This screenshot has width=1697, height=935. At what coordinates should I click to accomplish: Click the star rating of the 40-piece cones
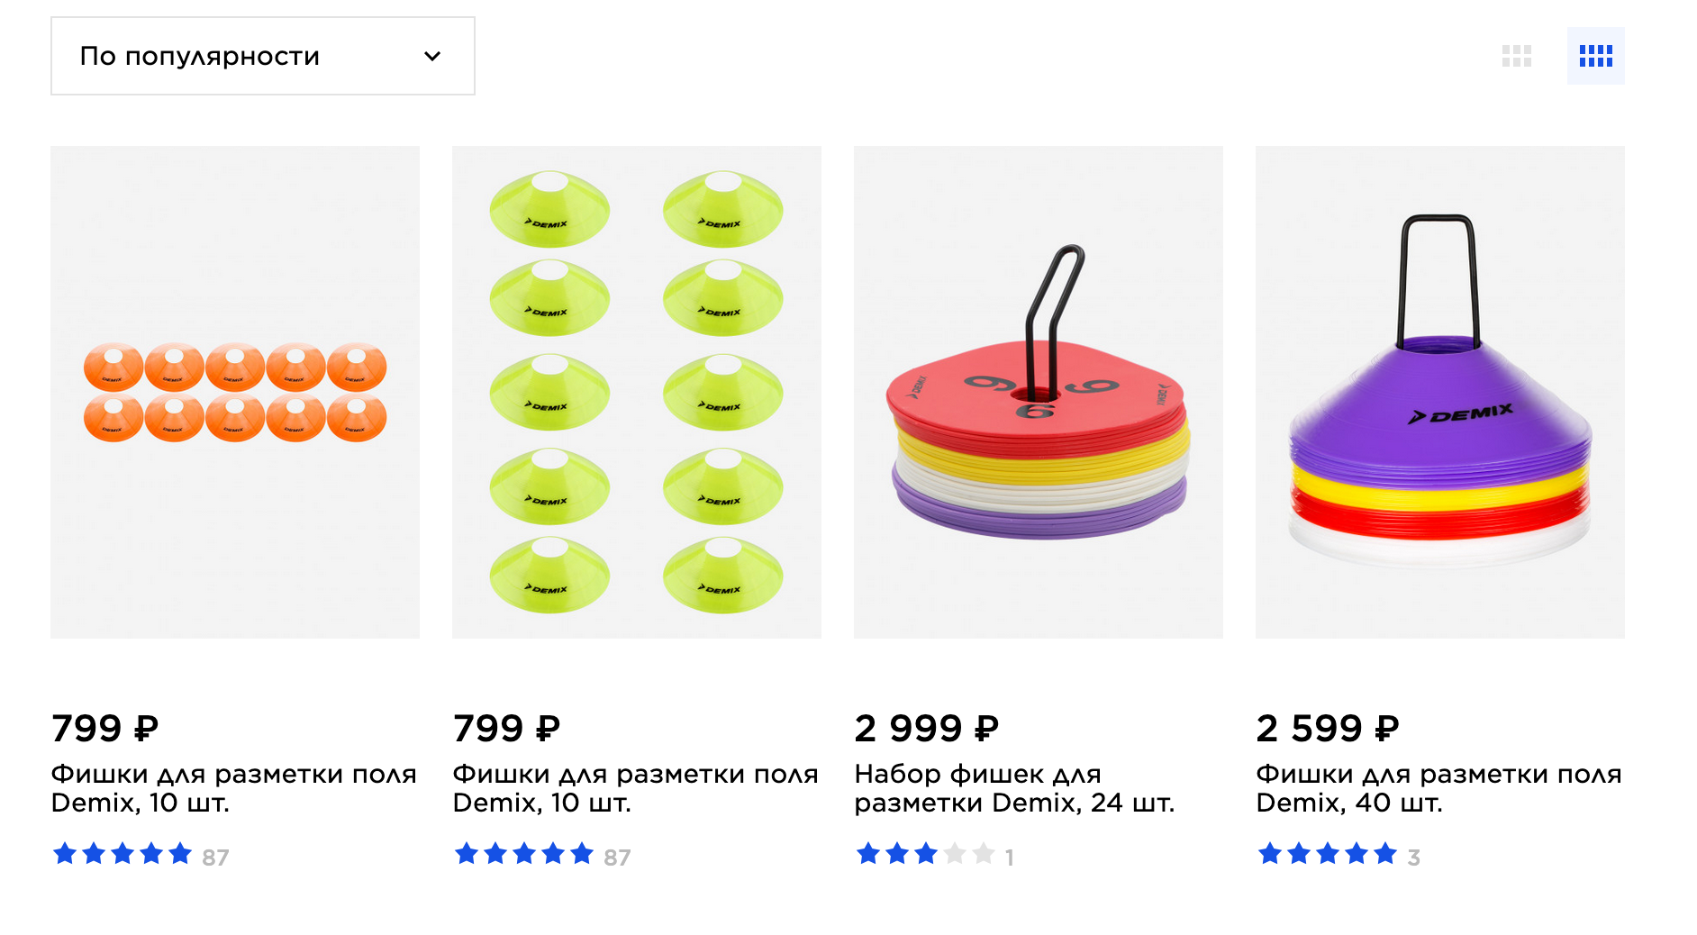(1328, 854)
